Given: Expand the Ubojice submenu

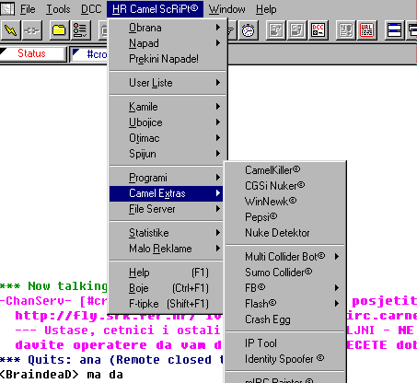Looking at the screenshot, I should [x=168, y=122].
